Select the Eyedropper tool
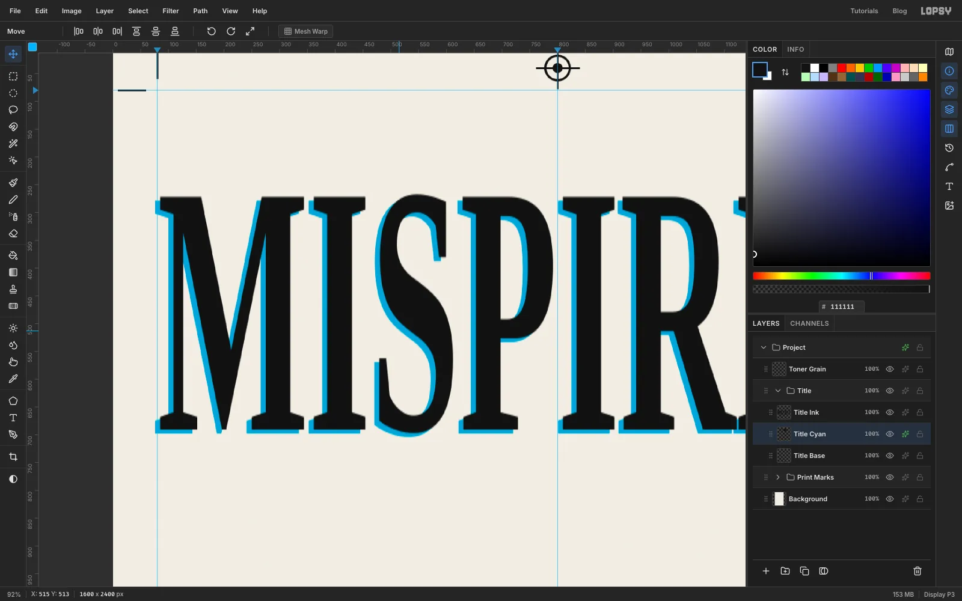962x601 pixels. click(13, 379)
